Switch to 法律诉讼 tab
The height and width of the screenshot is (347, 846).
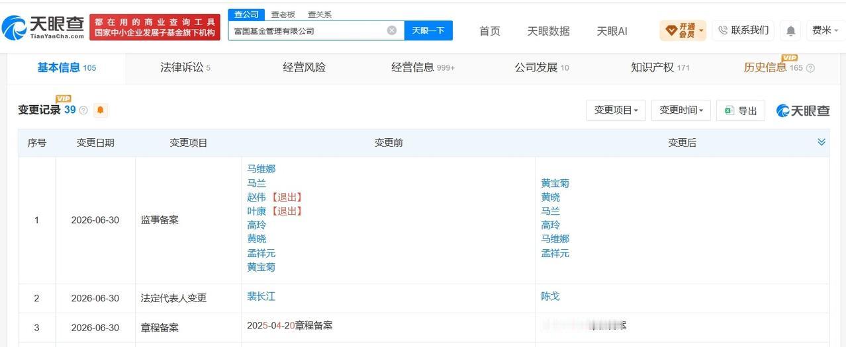click(x=185, y=67)
